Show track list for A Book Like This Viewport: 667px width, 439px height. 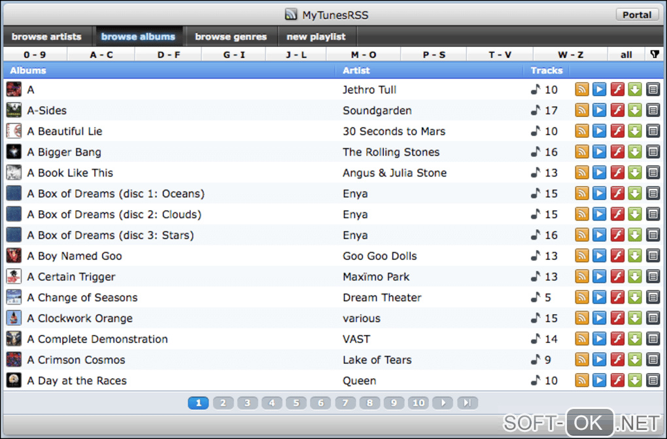click(653, 172)
